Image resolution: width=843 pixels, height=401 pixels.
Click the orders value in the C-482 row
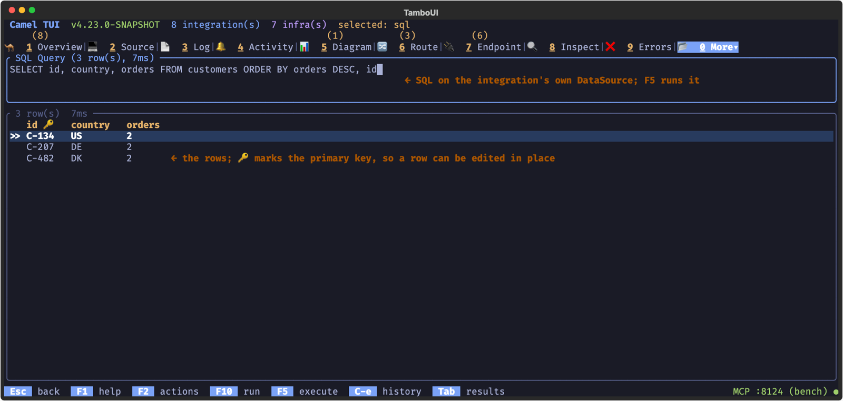click(x=129, y=158)
